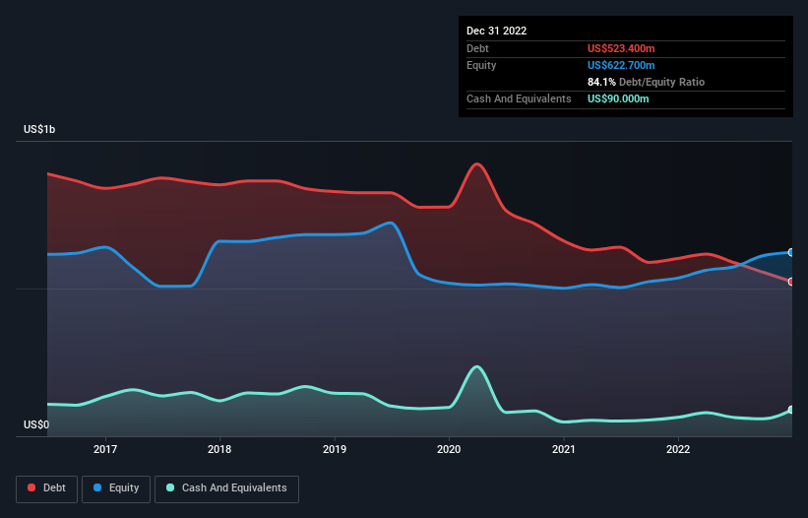
Task: Click the US$622.700m equity value
Action: click(621, 65)
